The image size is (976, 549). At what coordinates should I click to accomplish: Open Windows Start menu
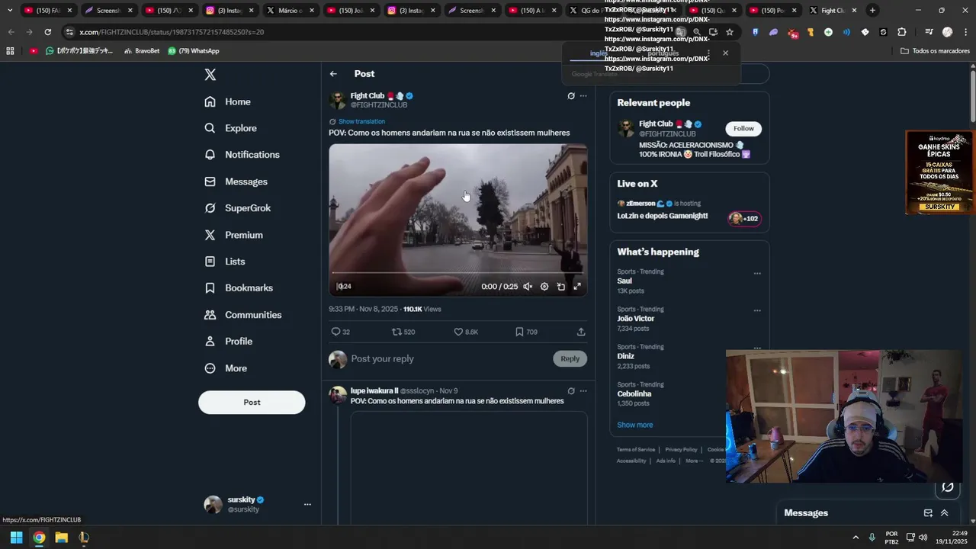pyautogui.click(x=16, y=538)
